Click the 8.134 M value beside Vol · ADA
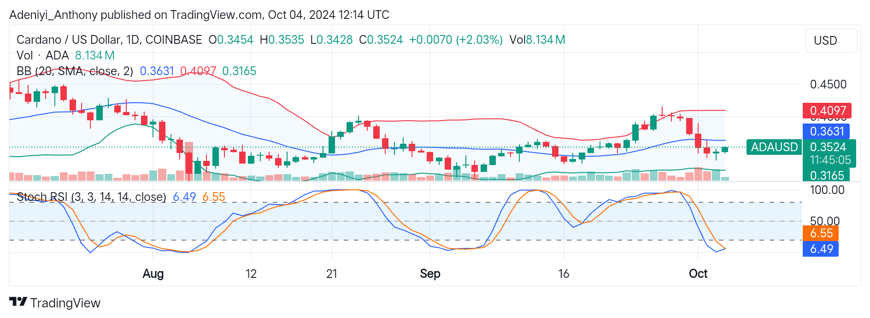The width and height of the screenshot is (870, 318). 95,55
